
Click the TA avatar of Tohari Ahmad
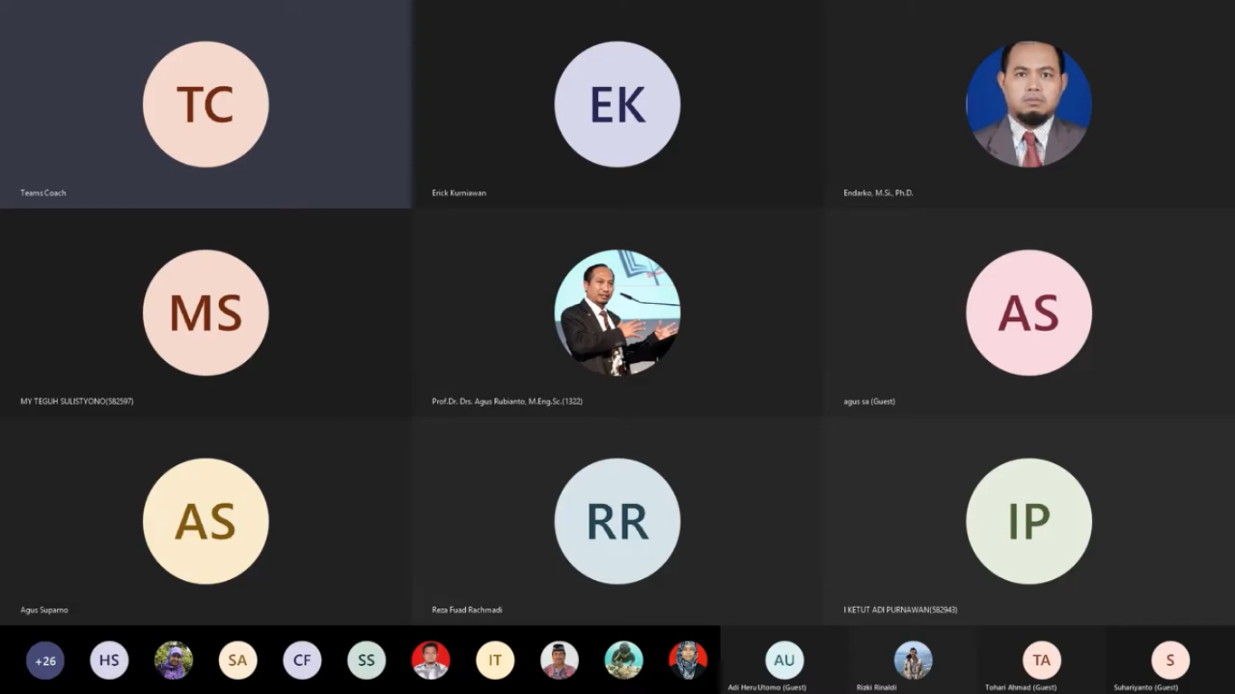coord(1041,661)
